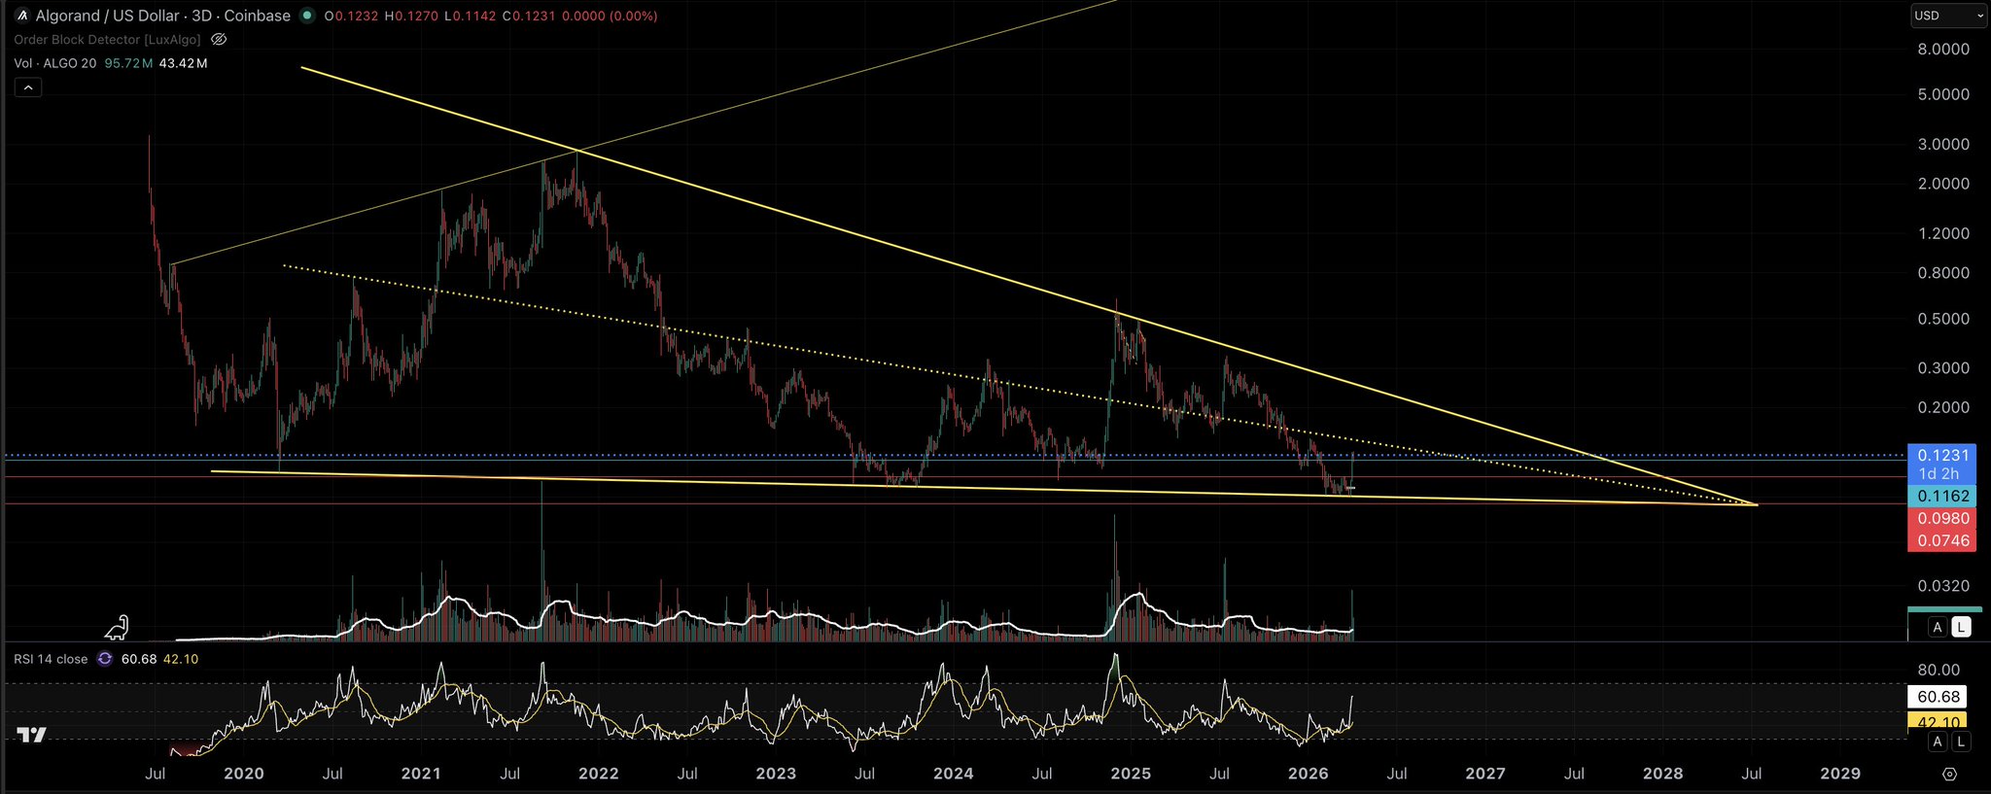Screen dimensions: 1991x794
Task: Click the 0.3000 price axis label
Action: pos(1943,369)
